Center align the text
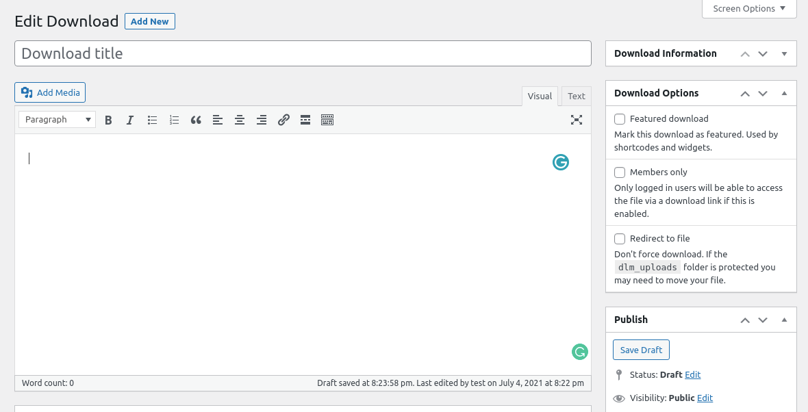Image resolution: width=808 pixels, height=412 pixels. point(240,120)
